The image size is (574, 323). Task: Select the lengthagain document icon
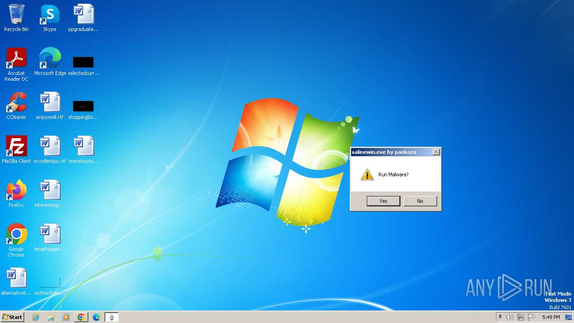pyautogui.click(x=50, y=238)
